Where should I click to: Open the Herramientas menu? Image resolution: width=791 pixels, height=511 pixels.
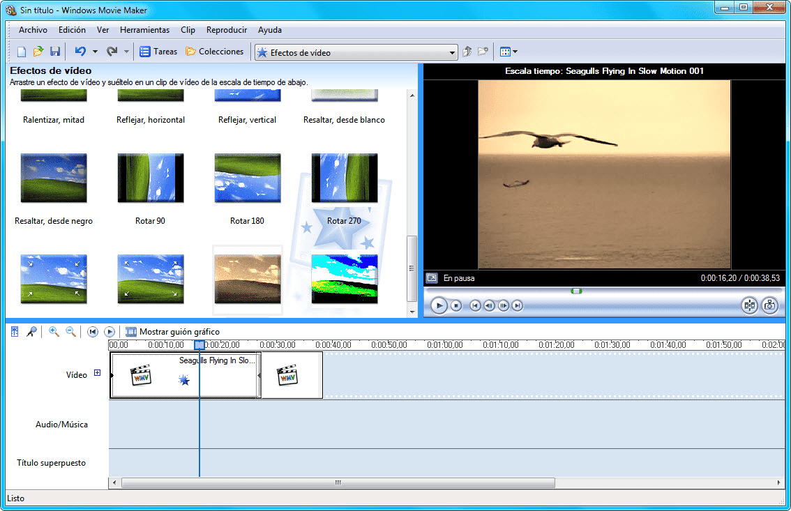pos(144,30)
